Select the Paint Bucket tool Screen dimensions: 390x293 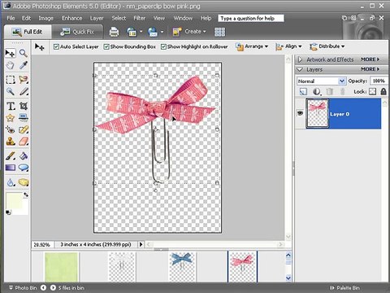24,156
